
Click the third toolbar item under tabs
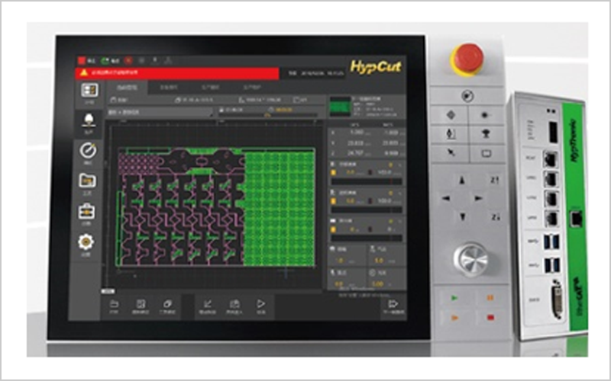260,100
